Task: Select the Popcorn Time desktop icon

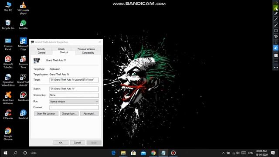Action: point(23,62)
